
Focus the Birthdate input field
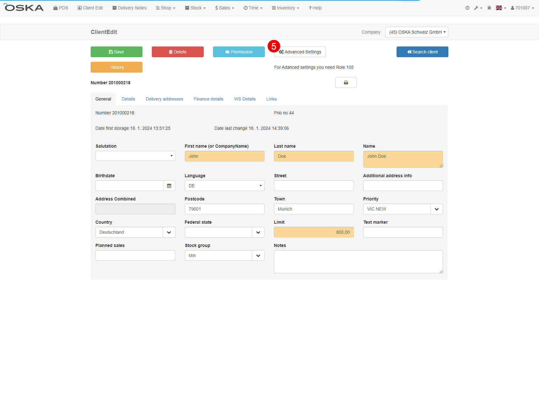tap(129, 186)
